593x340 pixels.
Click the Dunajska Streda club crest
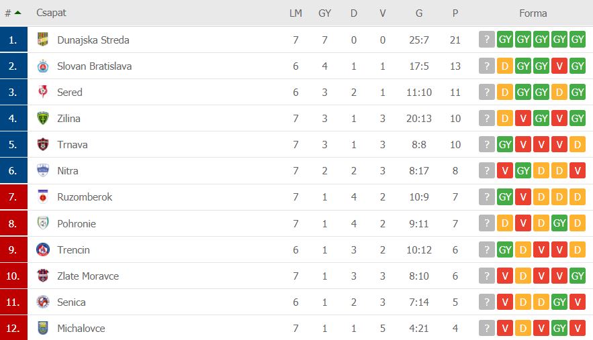43,40
